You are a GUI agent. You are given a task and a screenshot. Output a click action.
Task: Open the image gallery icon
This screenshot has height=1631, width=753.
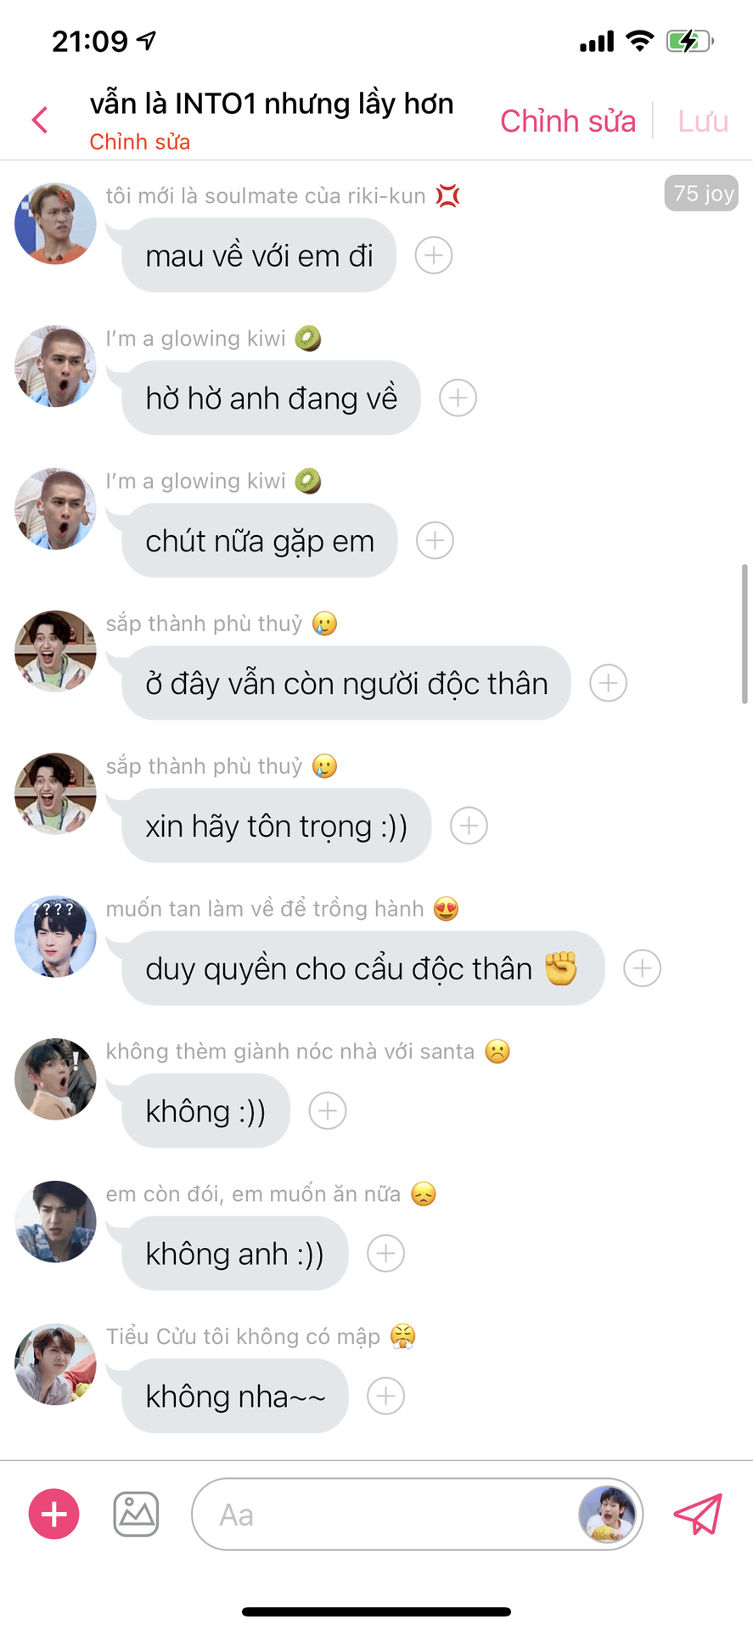(x=136, y=1514)
